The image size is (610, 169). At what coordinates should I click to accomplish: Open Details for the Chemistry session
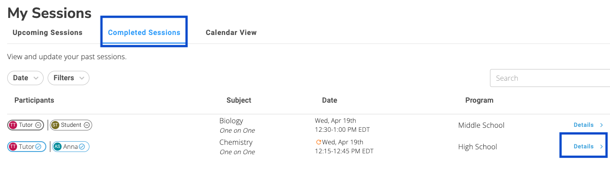[x=583, y=147]
